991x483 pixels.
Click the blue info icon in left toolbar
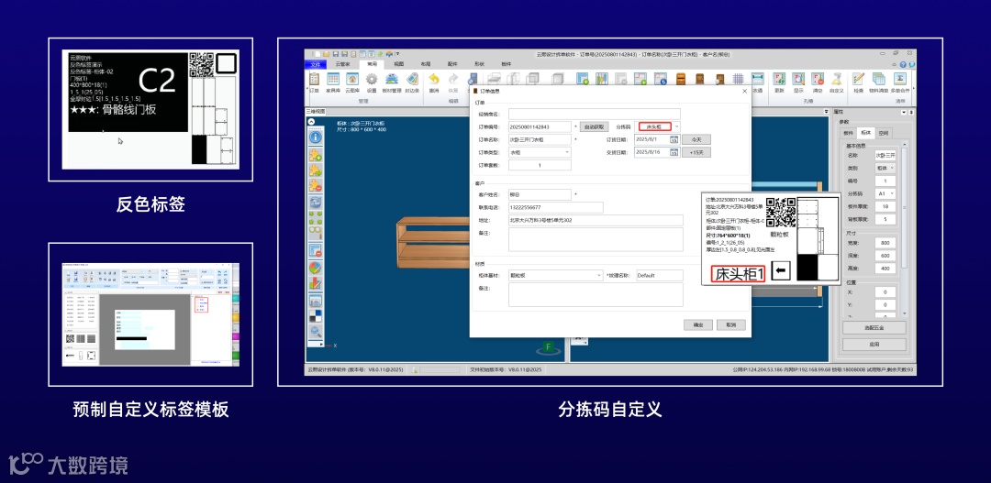click(315, 137)
